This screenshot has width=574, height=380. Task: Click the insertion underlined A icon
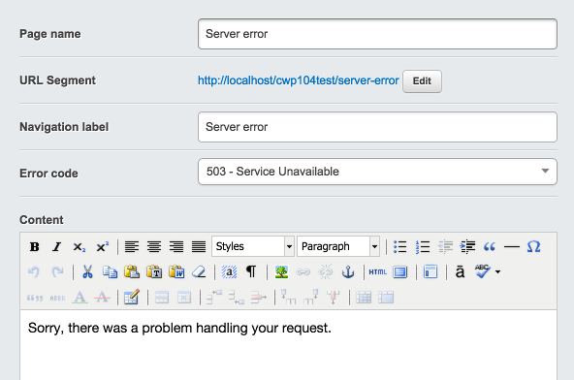tap(80, 297)
